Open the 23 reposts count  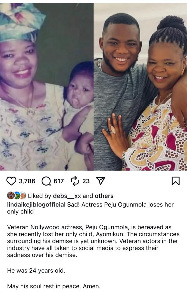click(86, 181)
